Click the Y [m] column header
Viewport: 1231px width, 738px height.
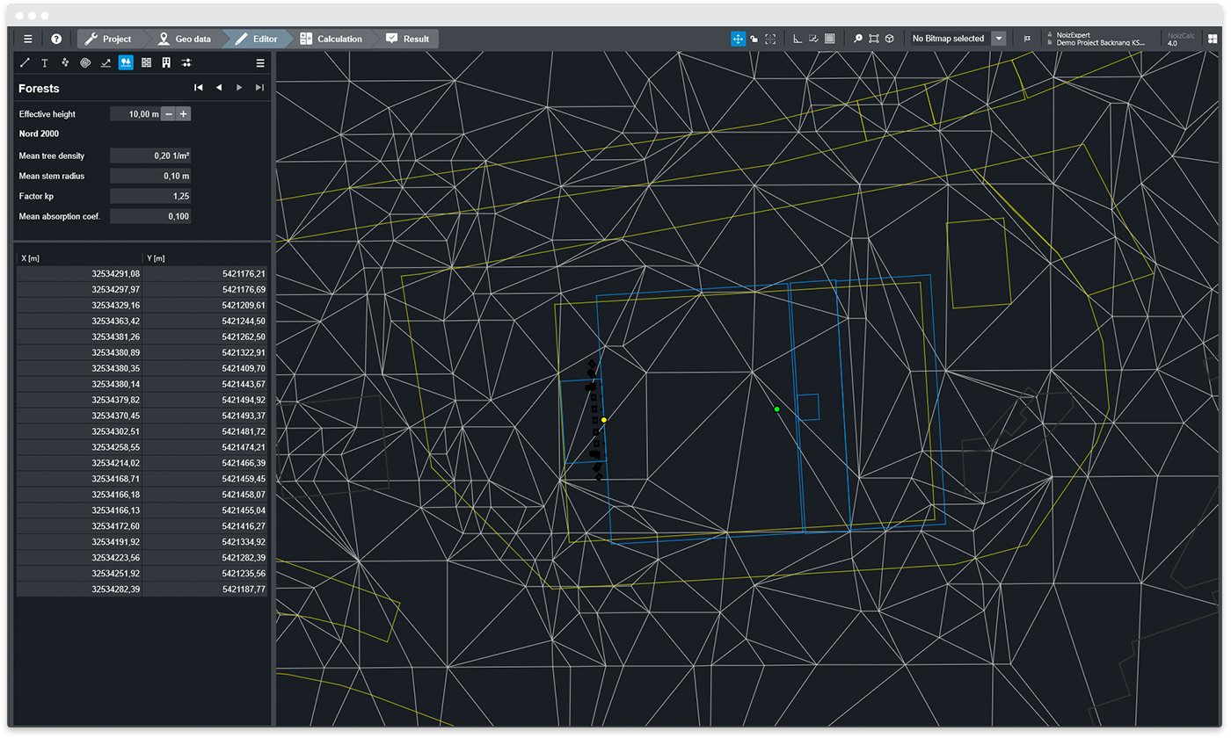click(x=206, y=258)
